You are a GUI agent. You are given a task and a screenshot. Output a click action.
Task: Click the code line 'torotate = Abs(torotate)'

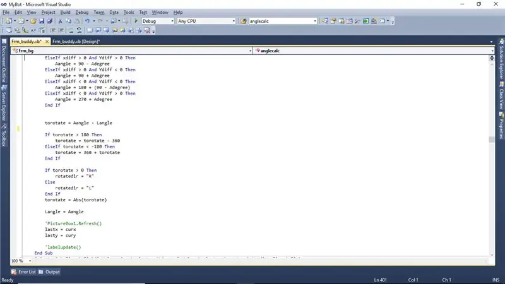point(76,200)
